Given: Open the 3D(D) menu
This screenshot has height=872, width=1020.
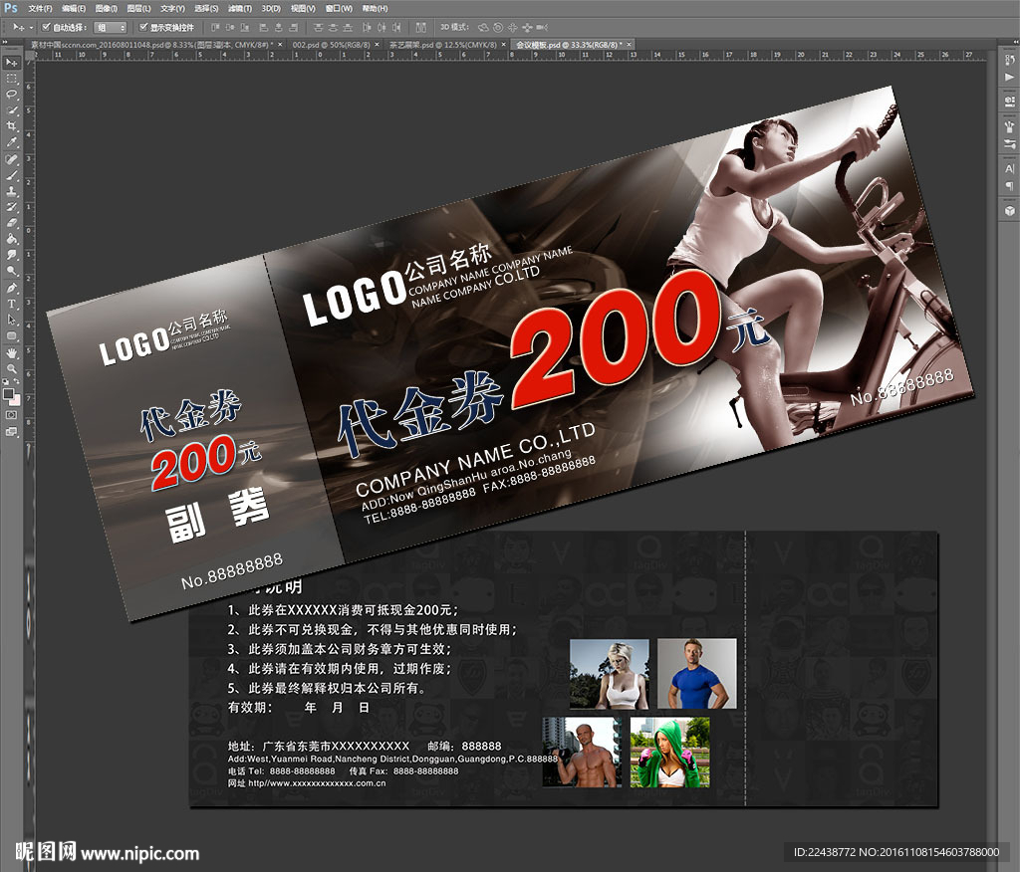Looking at the screenshot, I should pyautogui.click(x=271, y=8).
